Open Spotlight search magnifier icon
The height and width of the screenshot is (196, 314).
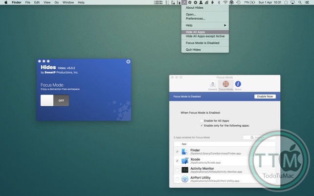(300, 2)
